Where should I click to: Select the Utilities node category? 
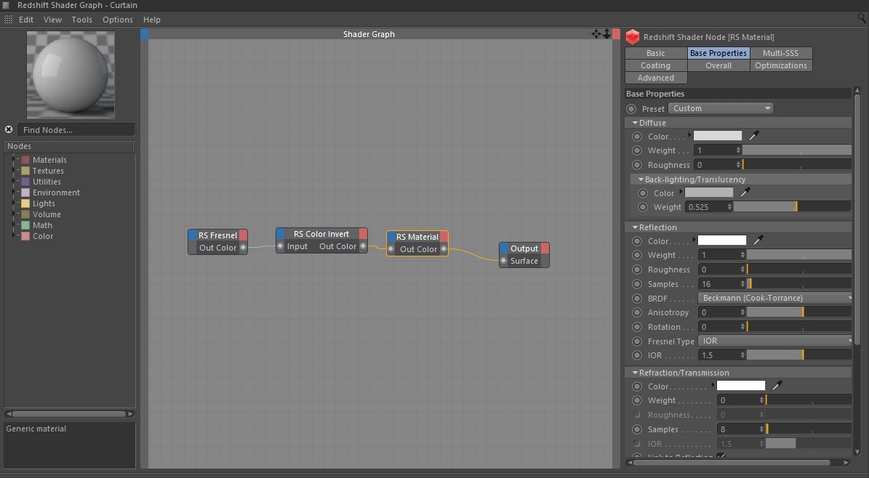[47, 182]
